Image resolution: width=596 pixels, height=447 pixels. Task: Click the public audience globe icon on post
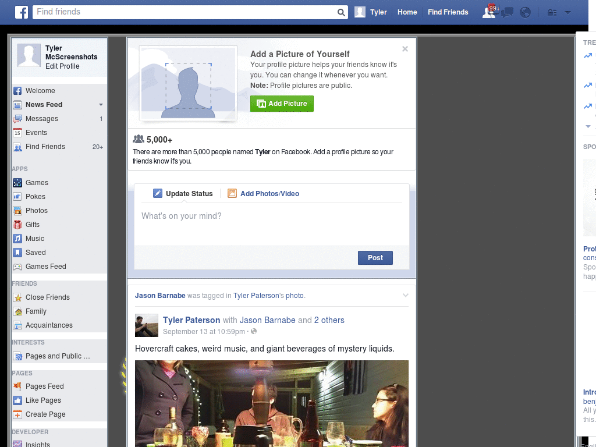pos(254,331)
